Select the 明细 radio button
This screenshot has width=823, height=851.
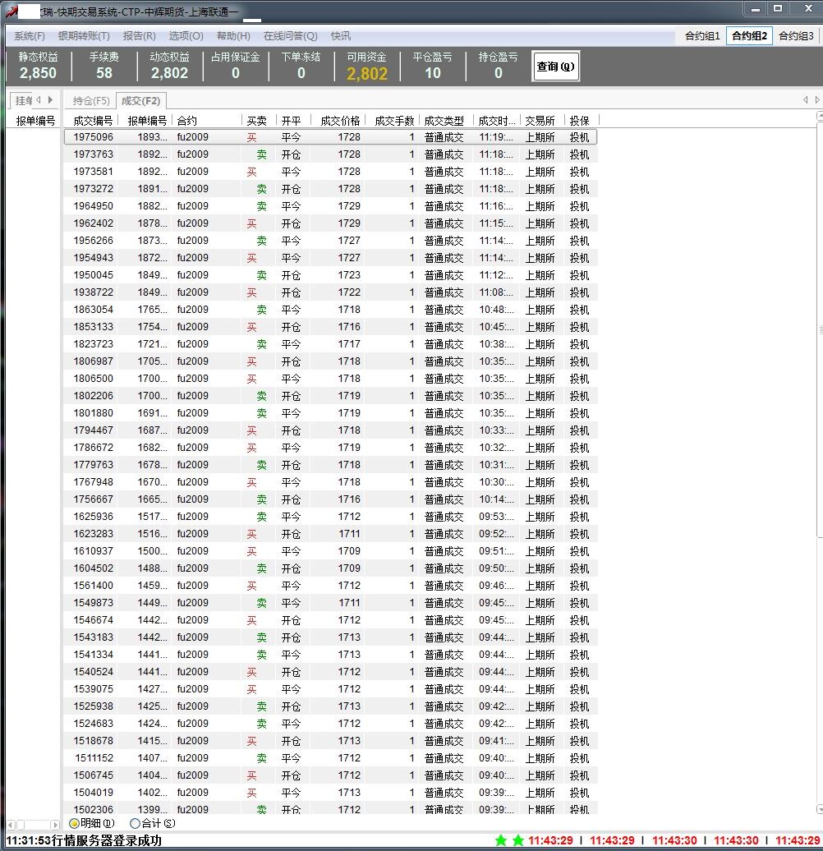coord(74,823)
